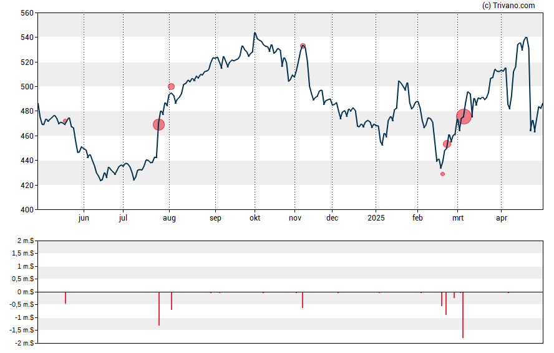The height and width of the screenshot is (353, 554).
Task: Click the small red bubble in May
Action: tap(65, 121)
